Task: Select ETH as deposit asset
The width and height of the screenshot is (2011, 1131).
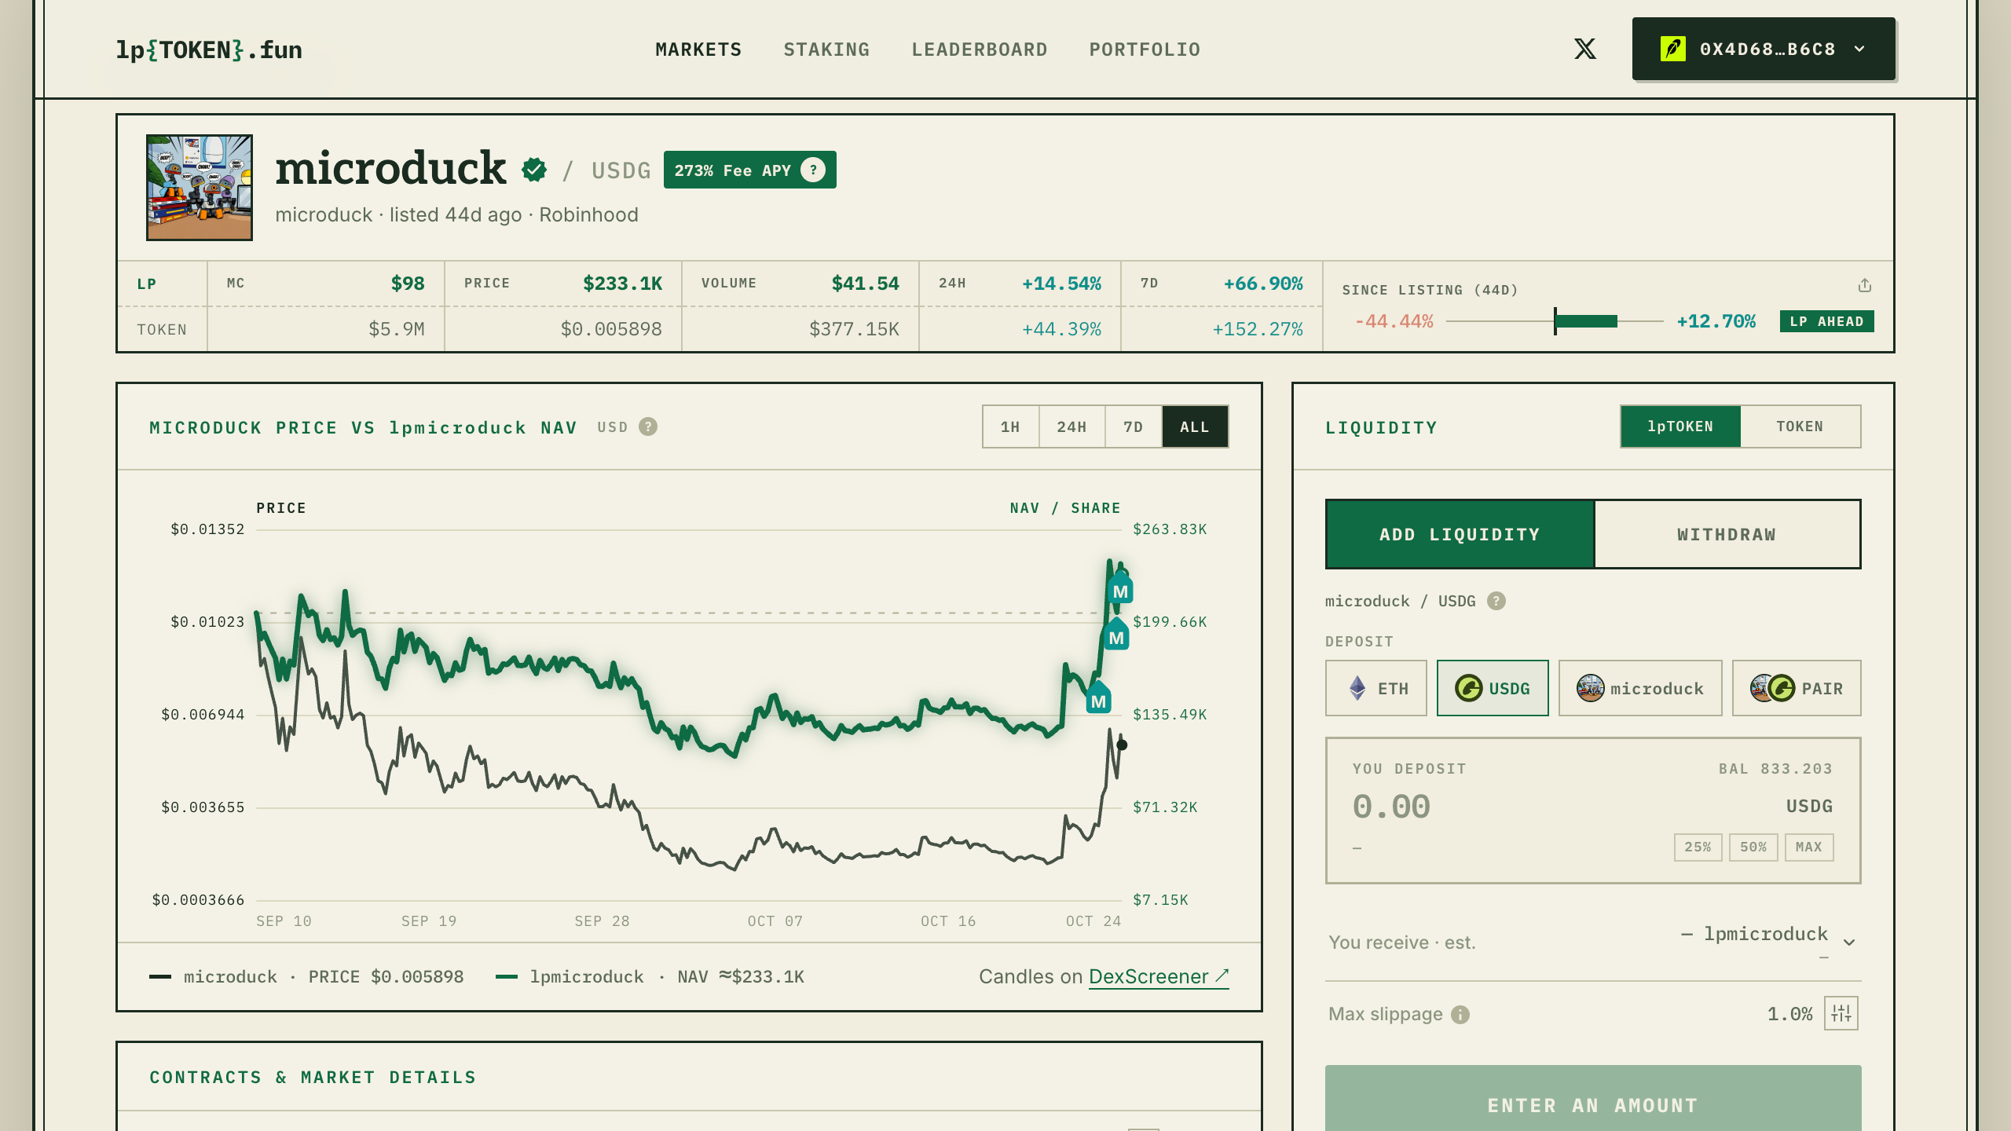Action: click(x=1376, y=688)
